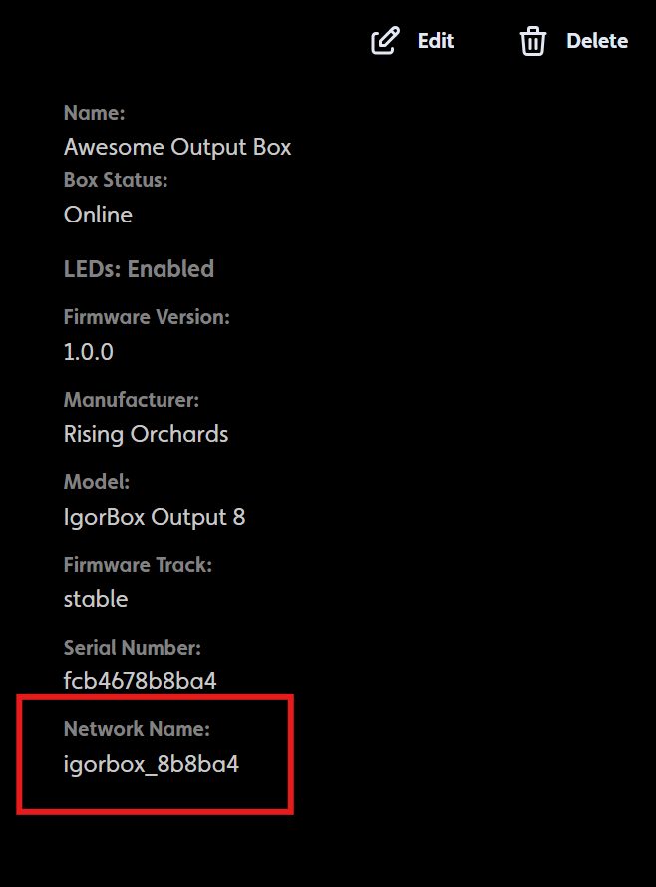The height and width of the screenshot is (887, 656).
Task: Click the Model label
Action: (x=96, y=481)
